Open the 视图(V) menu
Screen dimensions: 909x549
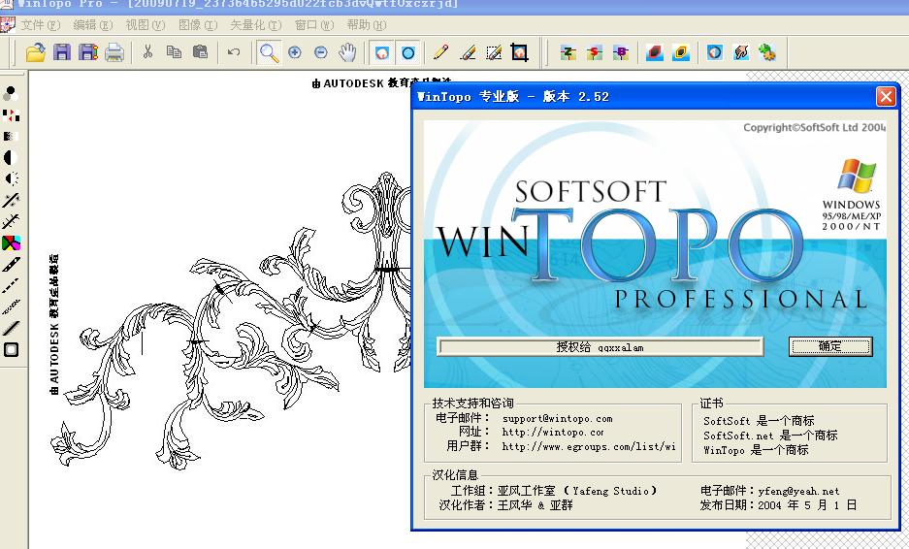145,25
